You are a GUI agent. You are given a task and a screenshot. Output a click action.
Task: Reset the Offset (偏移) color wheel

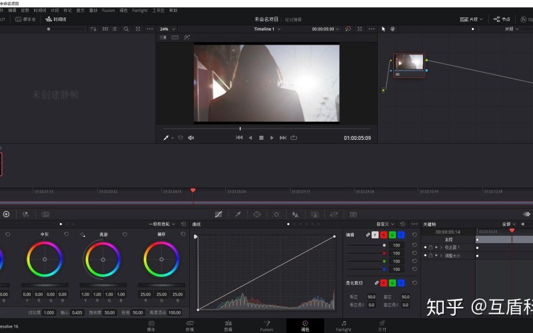coord(183,234)
